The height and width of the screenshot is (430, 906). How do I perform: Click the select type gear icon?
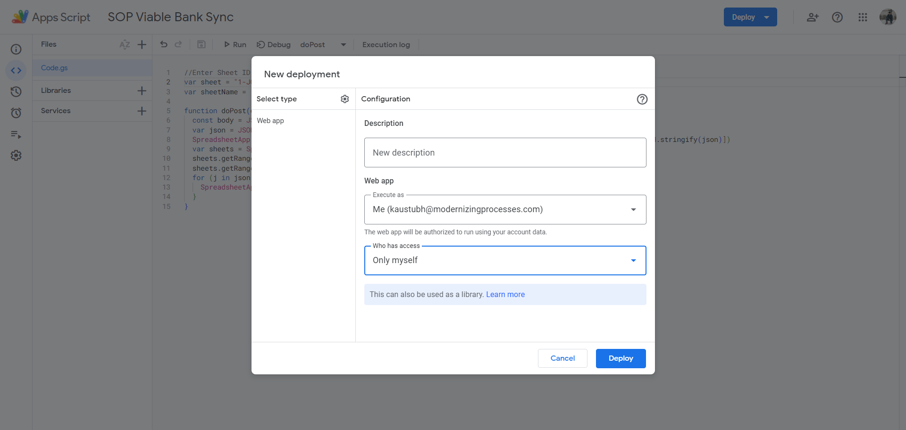[345, 99]
